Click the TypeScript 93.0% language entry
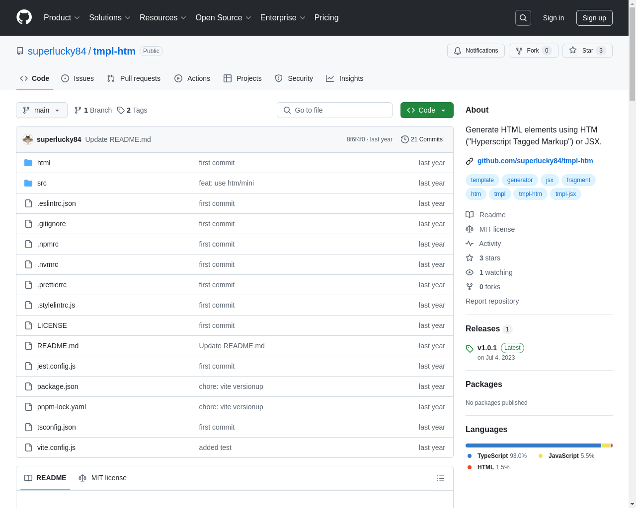Viewport: 636px width, 508px height. (497, 456)
